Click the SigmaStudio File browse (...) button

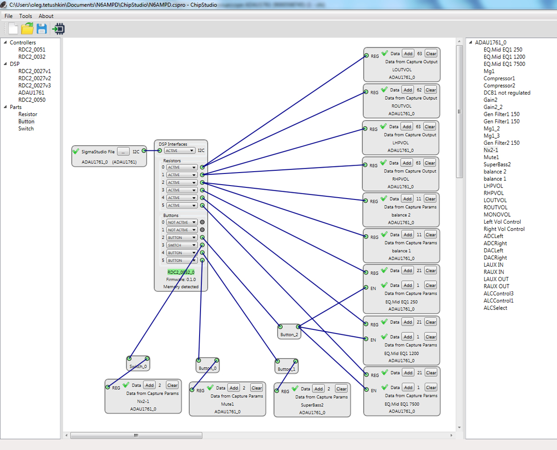tap(123, 151)
